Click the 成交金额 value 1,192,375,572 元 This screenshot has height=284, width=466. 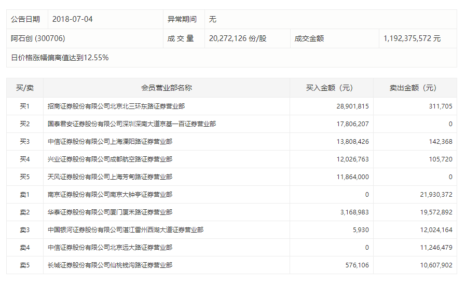click(412, 38)
